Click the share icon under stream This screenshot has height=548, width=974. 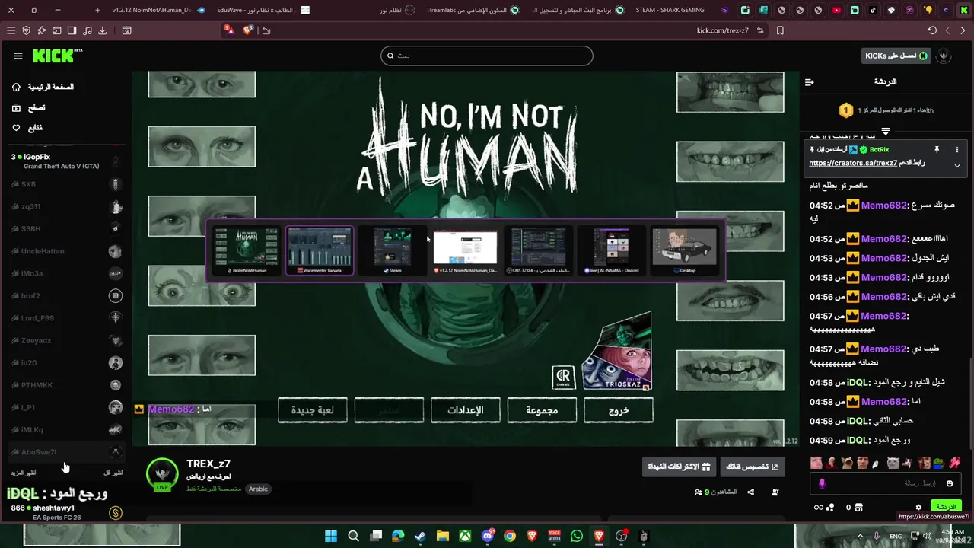click(x=751, y=492)
